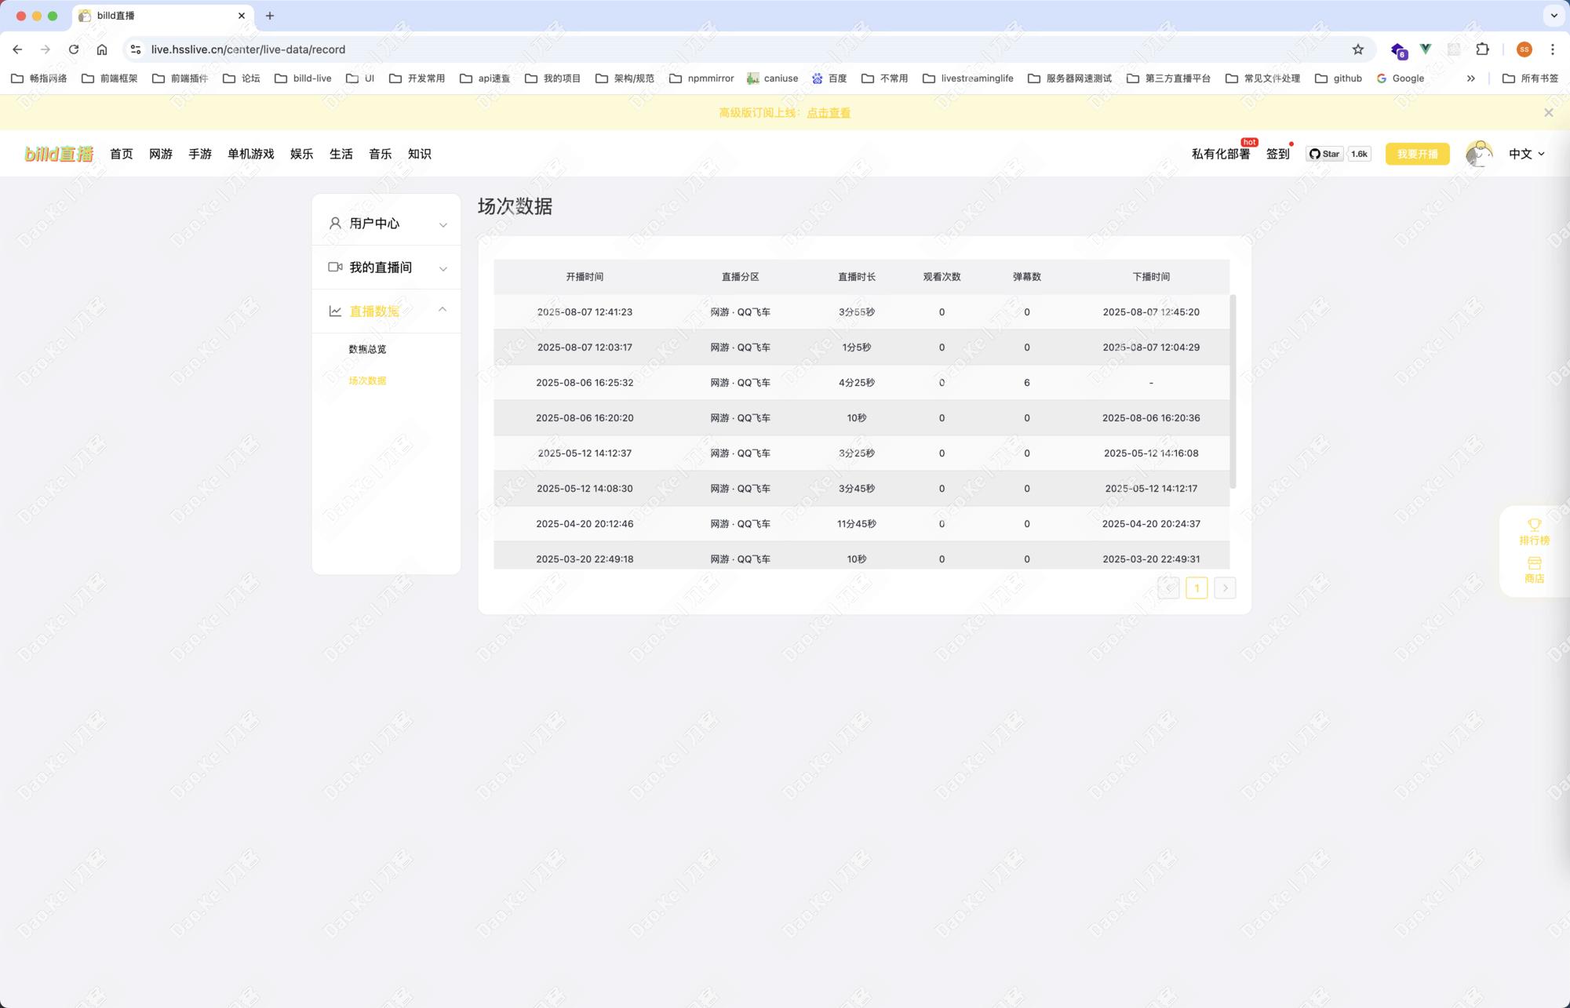The image size is (1570, 1008).
Task: Click the 我要开播 button
Action: tap(1417, 154)
